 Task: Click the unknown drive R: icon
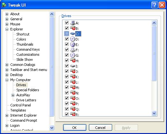click(73, 114)
